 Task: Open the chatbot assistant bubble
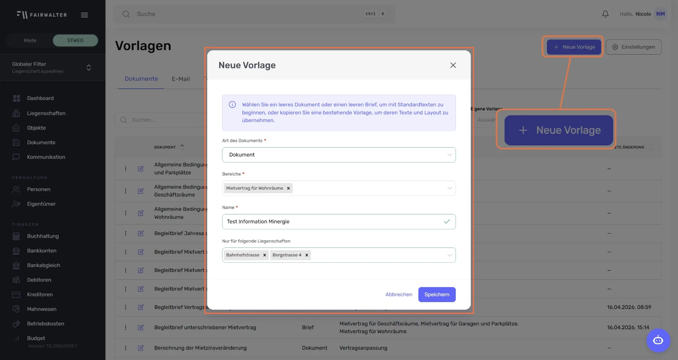658,340
